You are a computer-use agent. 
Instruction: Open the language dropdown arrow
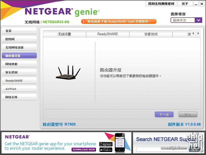pos(198,20)
